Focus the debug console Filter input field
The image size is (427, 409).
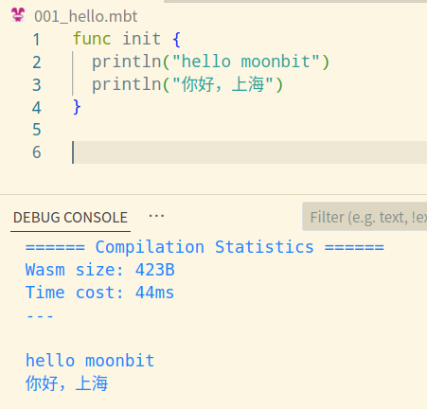pyautogui.click(x=365, y=217)
